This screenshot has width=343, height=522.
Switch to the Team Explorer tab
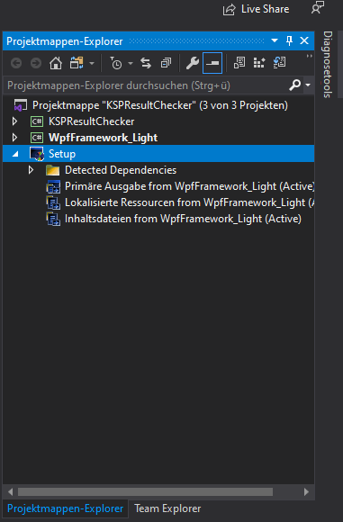pos(167,508)
